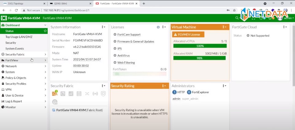
Task: Open Virtual Machine widget options menu
Action: point(224,27)
